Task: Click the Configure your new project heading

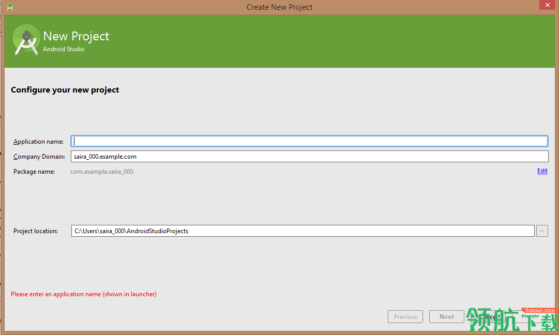Action: pos(65,89)
